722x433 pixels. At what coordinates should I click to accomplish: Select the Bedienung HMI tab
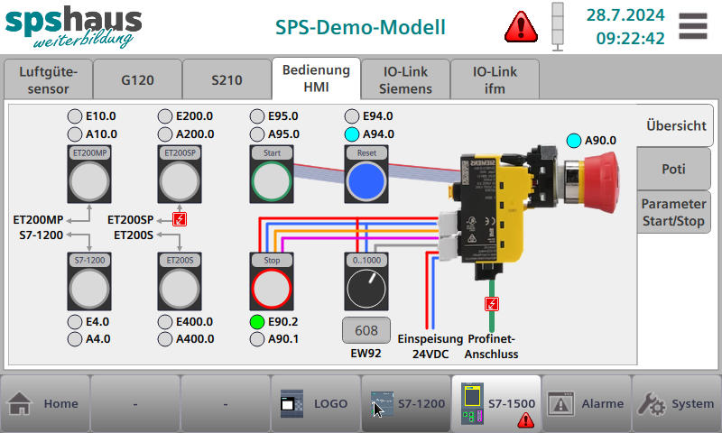[x=317, y=78]
